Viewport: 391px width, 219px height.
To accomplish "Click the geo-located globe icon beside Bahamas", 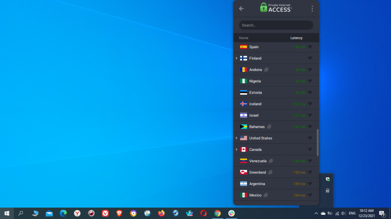I will [x=269, y=127].
